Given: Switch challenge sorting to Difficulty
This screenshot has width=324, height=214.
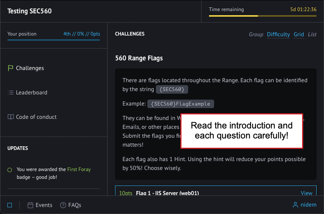Looking at the screenshot, I should point(278,34).
